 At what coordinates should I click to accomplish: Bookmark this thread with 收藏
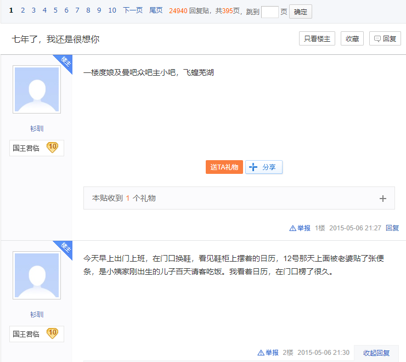coord(352,39)
